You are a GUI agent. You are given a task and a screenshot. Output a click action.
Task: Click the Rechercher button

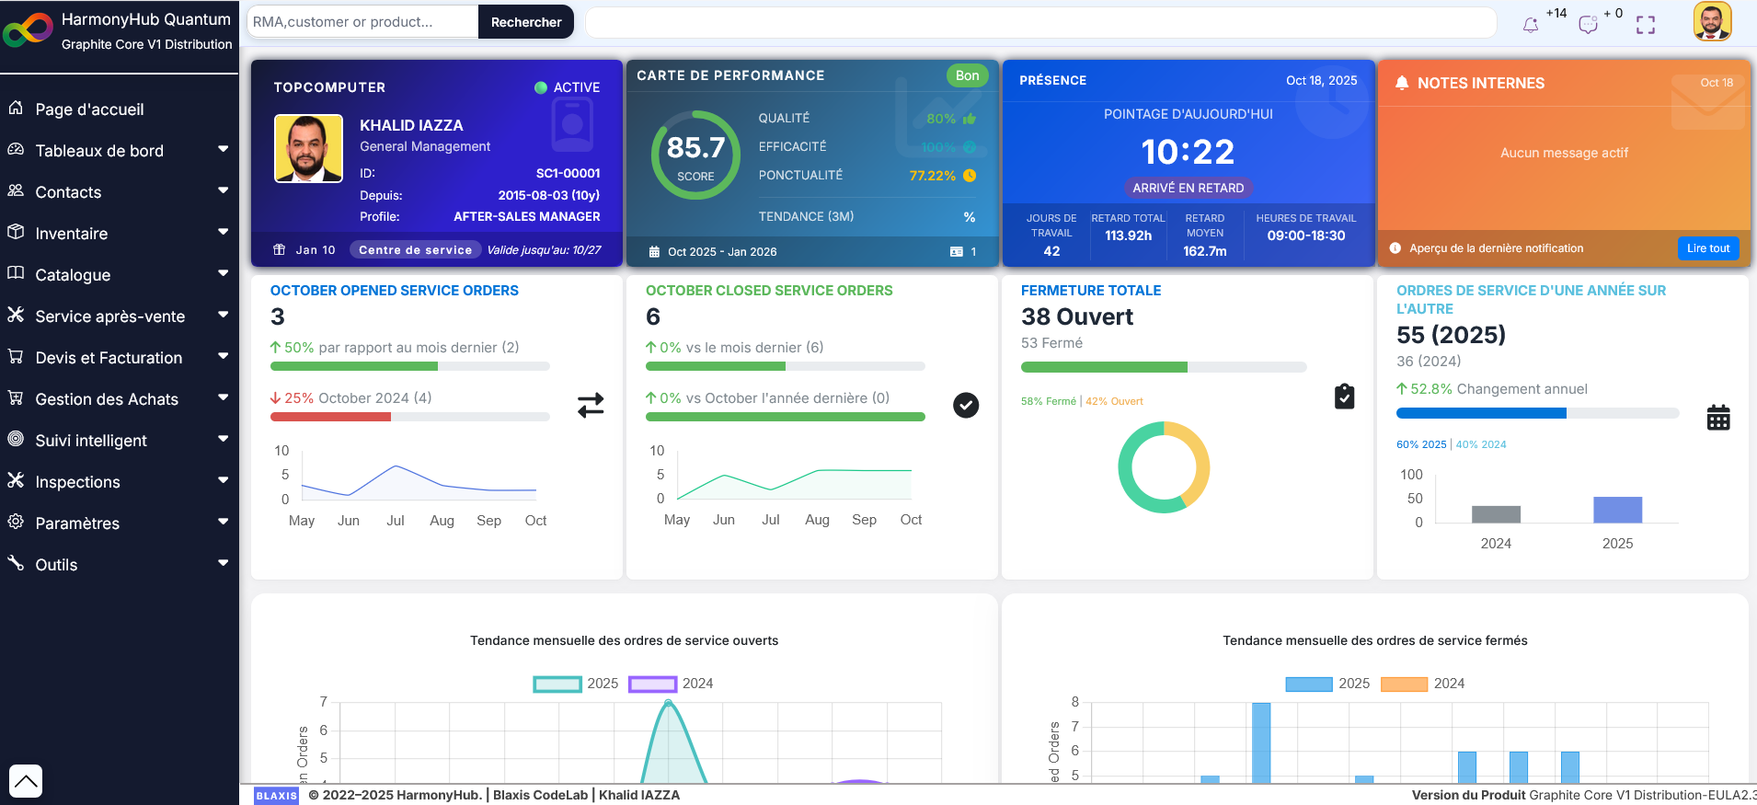525,22
